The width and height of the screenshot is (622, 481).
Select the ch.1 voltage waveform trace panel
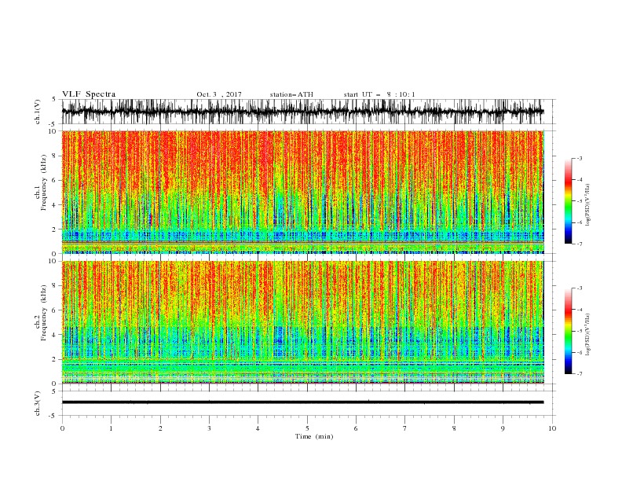302,112
